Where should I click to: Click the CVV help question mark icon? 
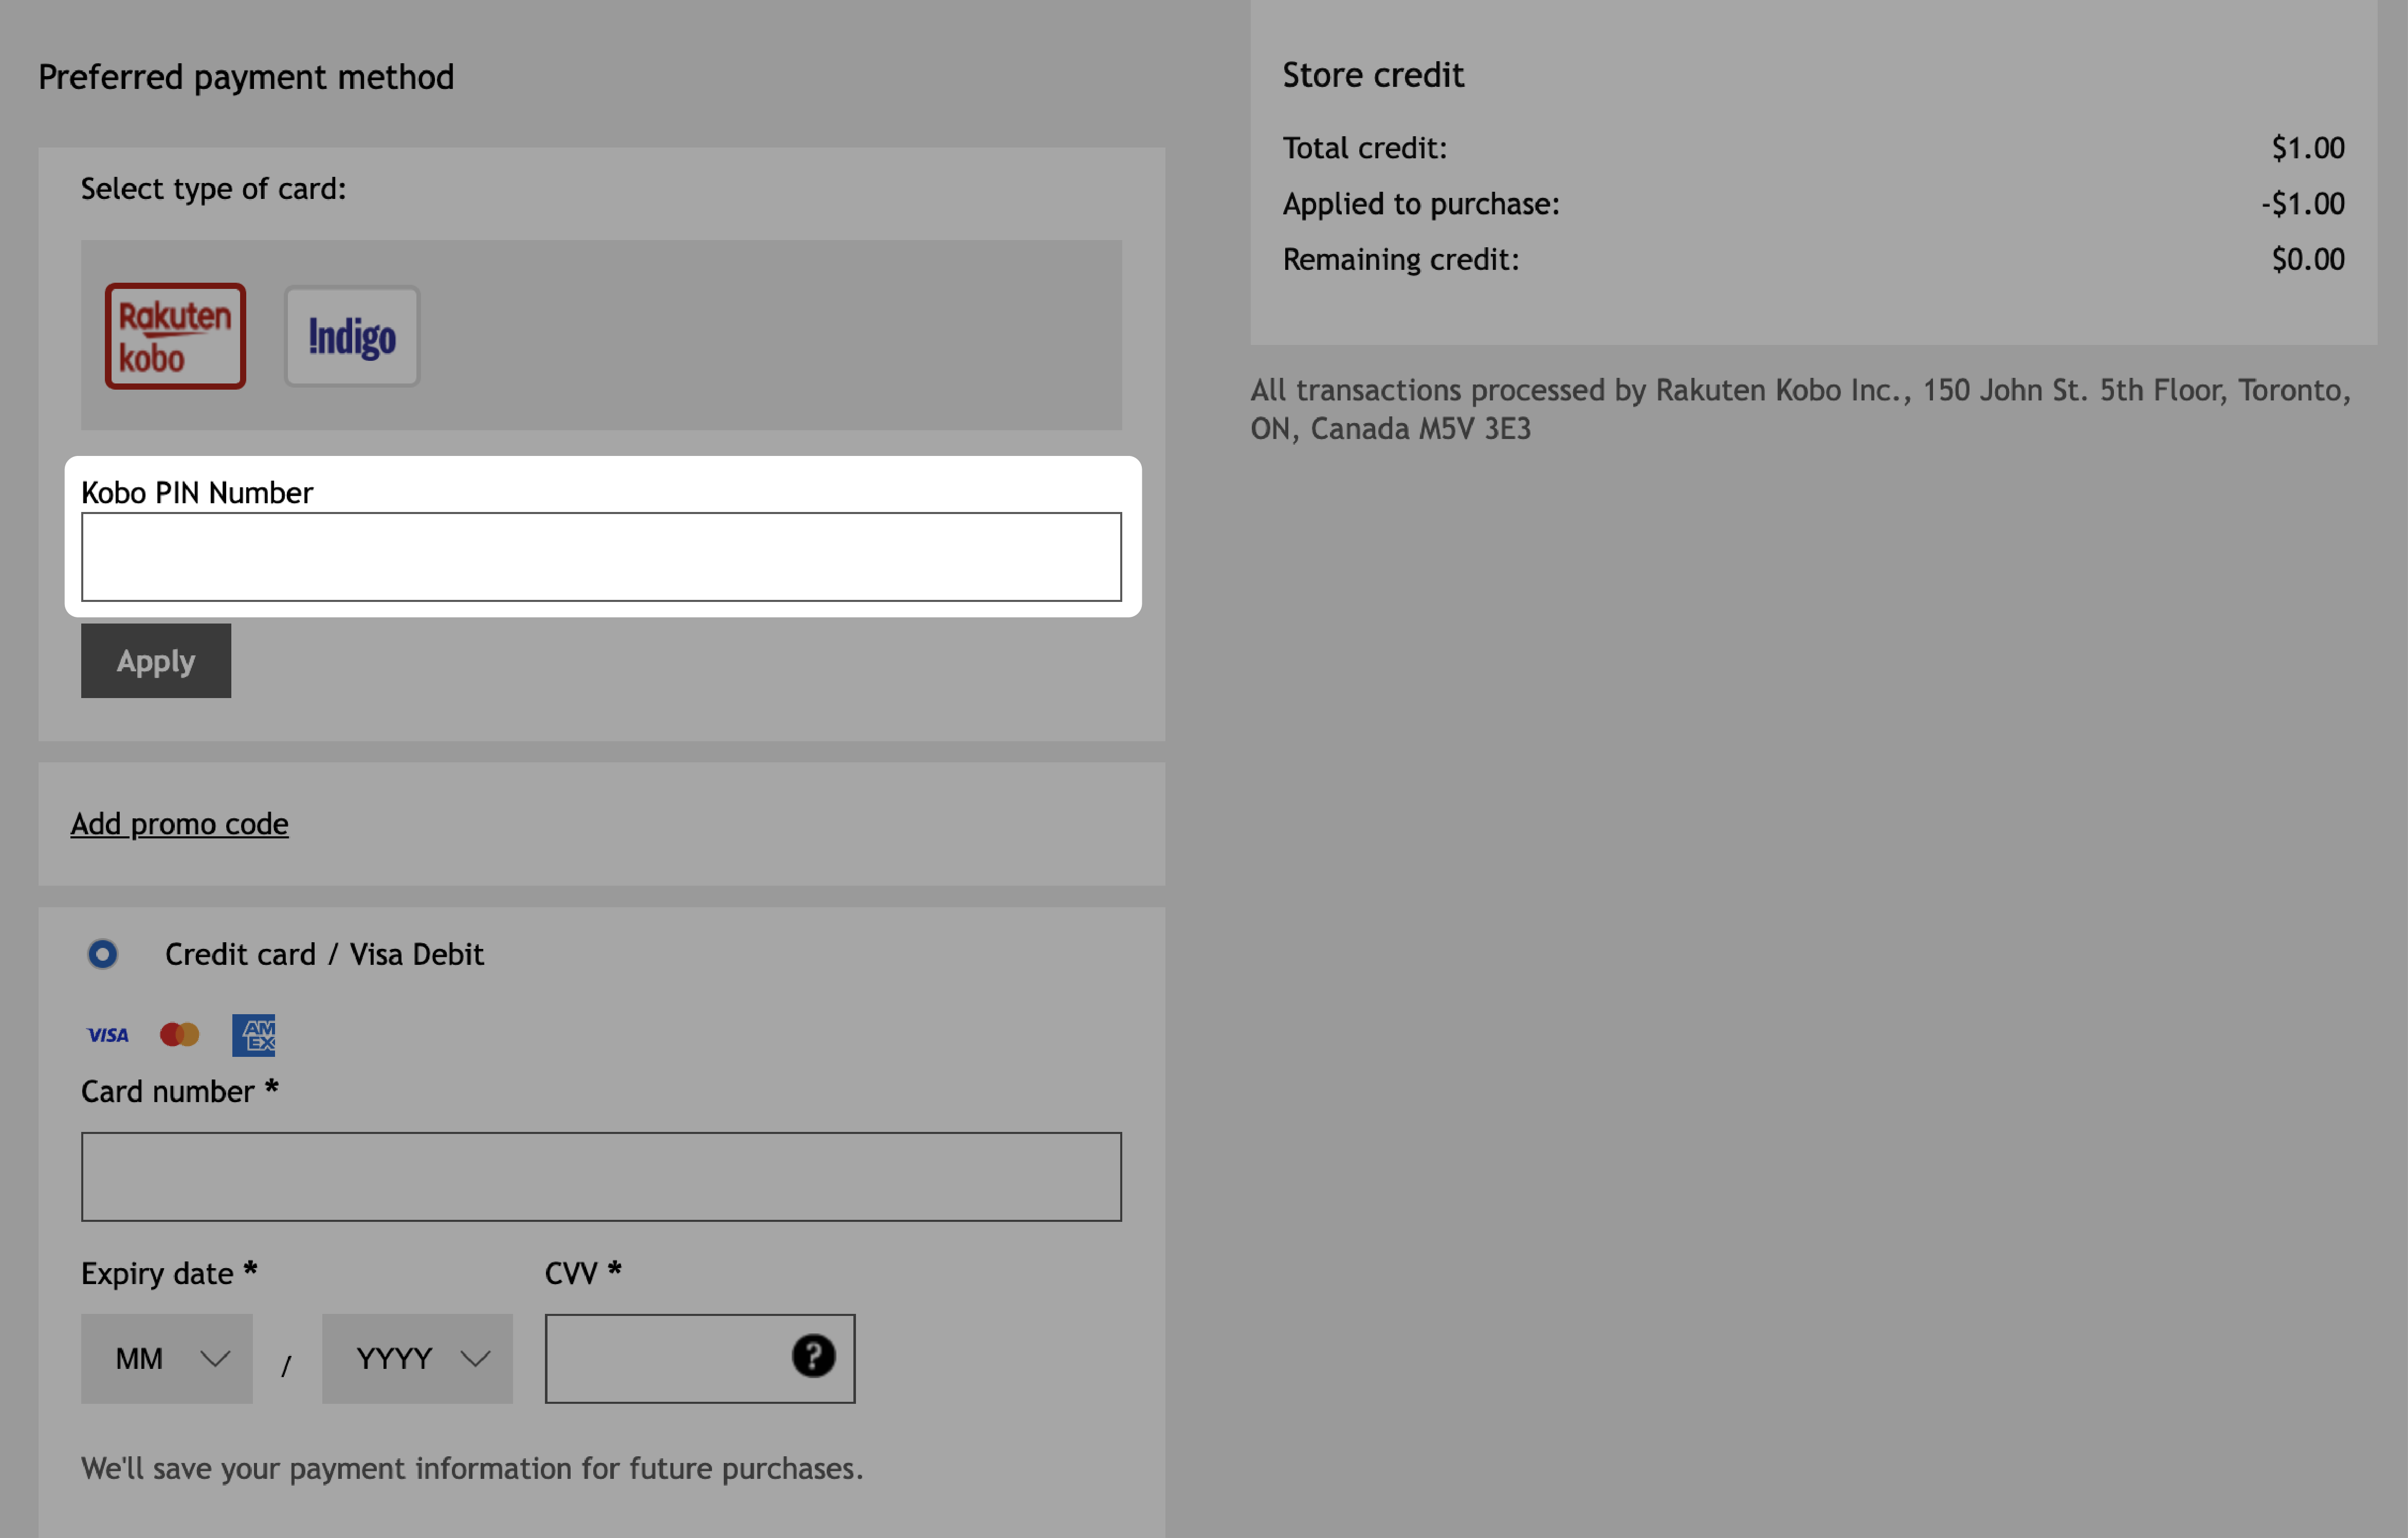813,1356
